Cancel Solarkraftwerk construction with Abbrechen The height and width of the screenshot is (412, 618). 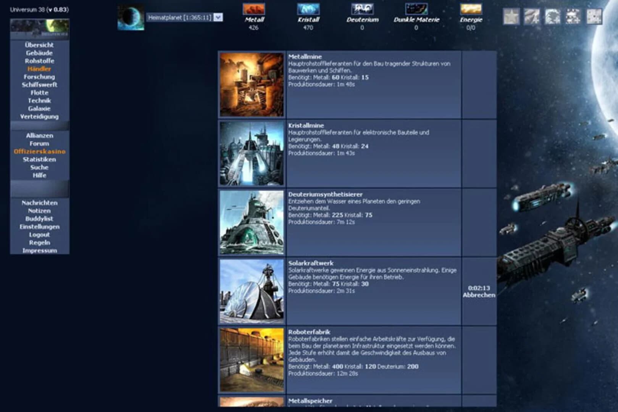479,295
